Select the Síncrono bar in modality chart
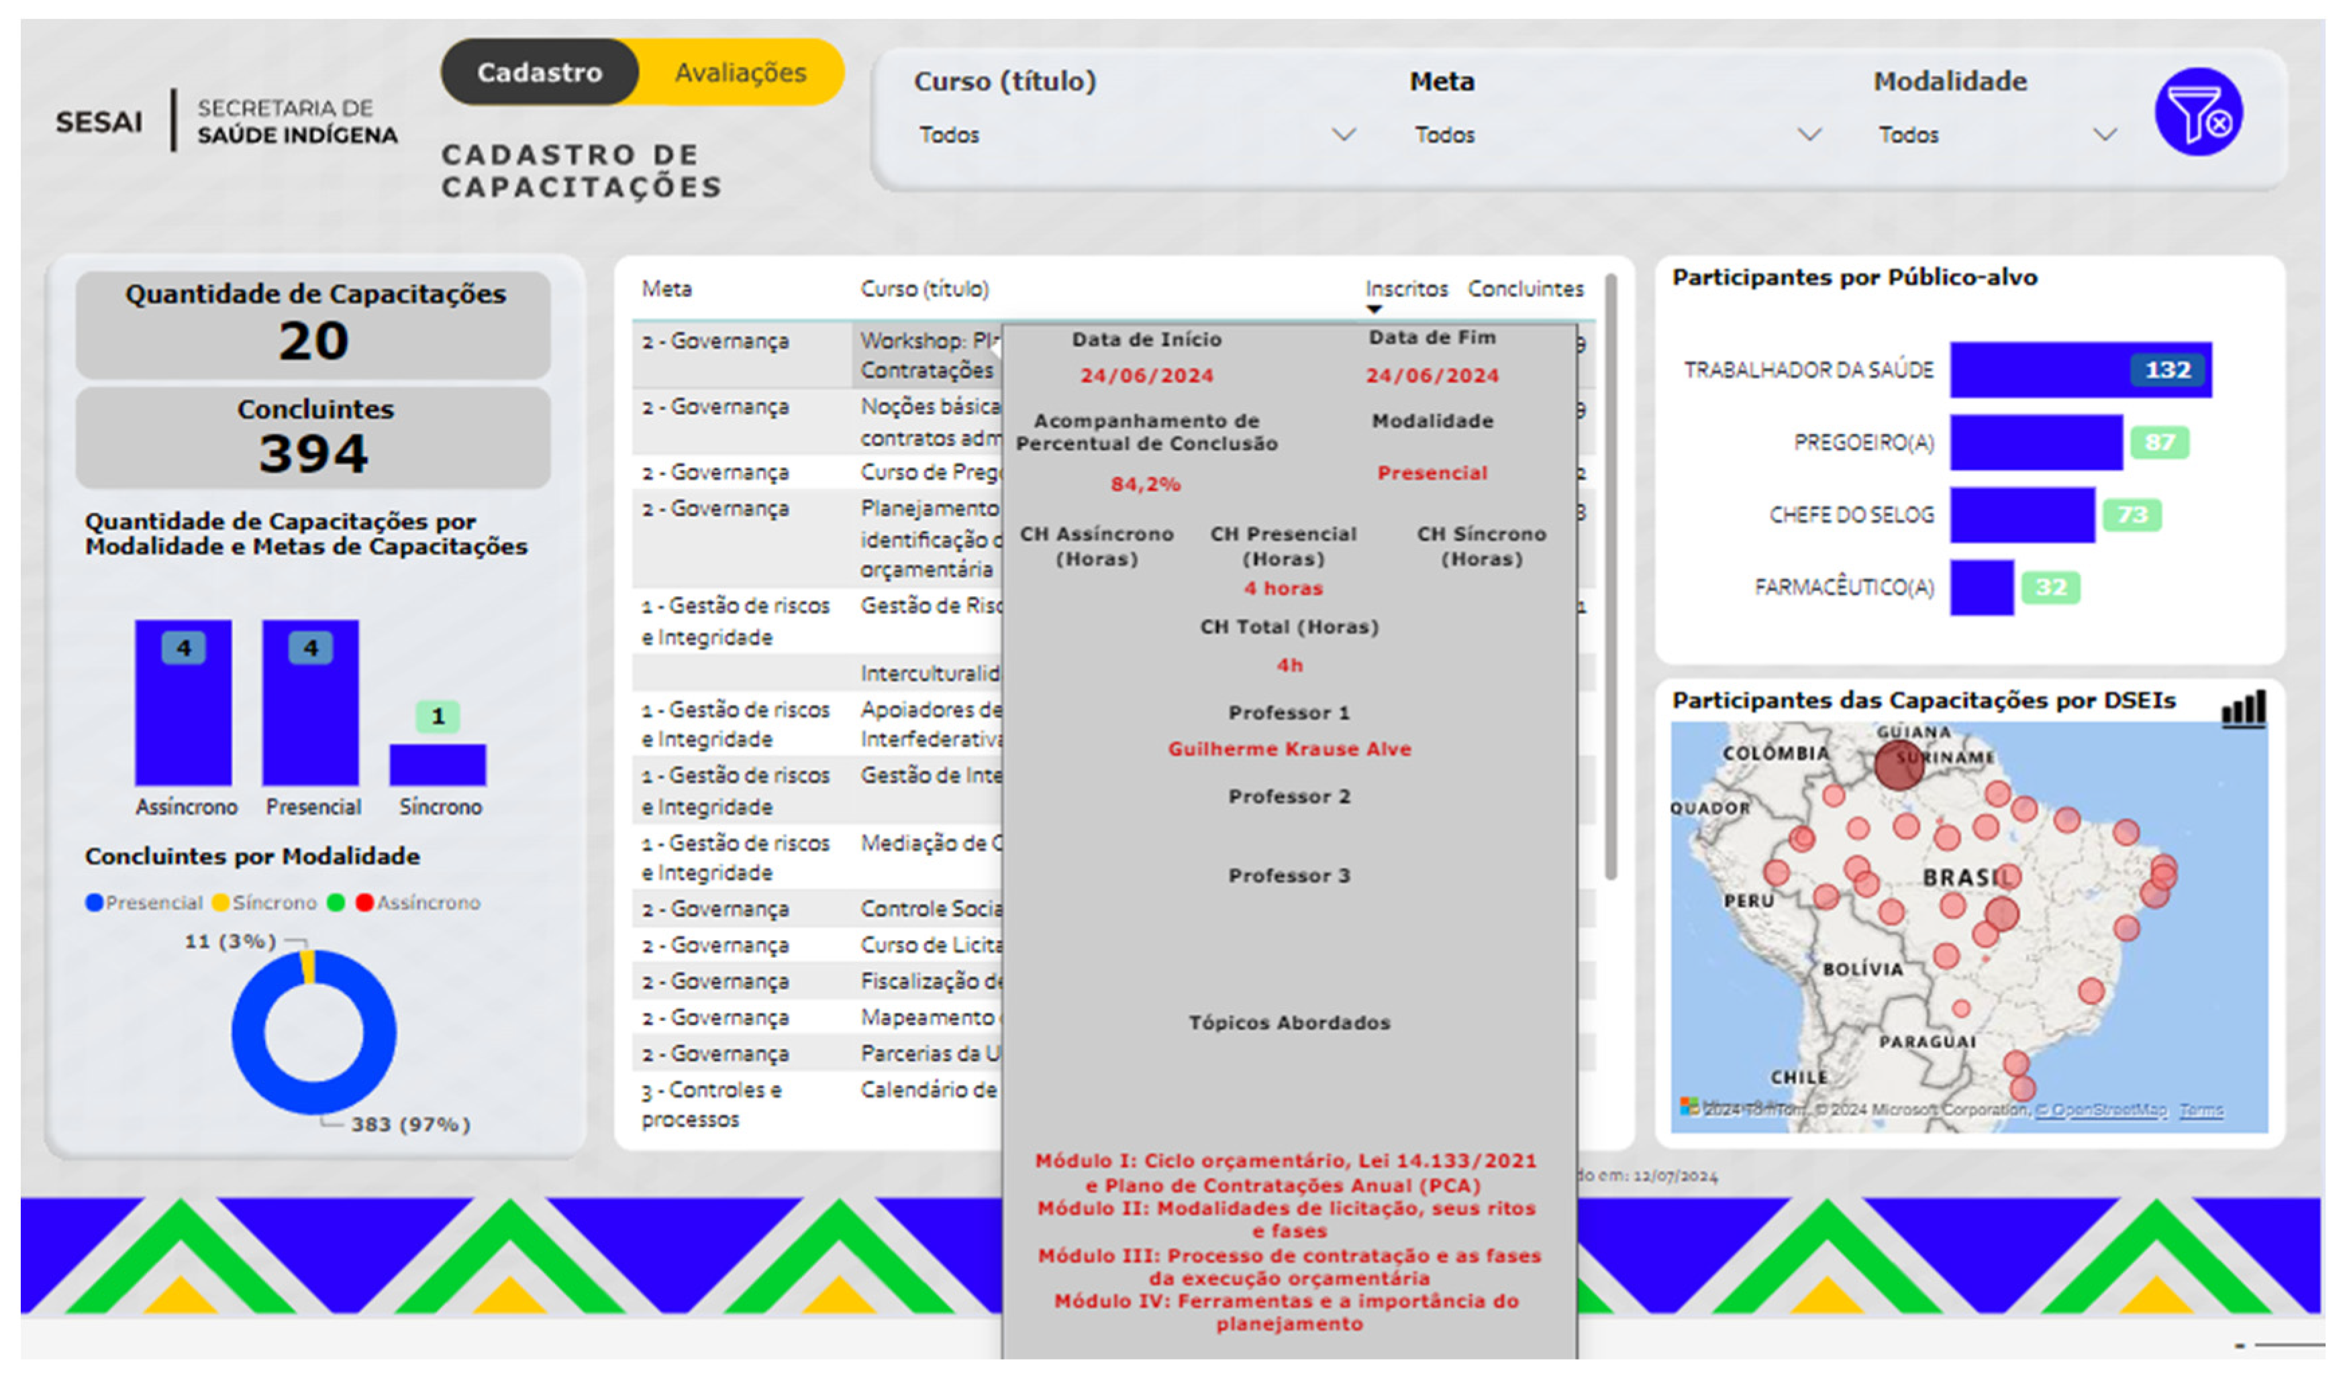2349x1373 pixels. [437, 764]
